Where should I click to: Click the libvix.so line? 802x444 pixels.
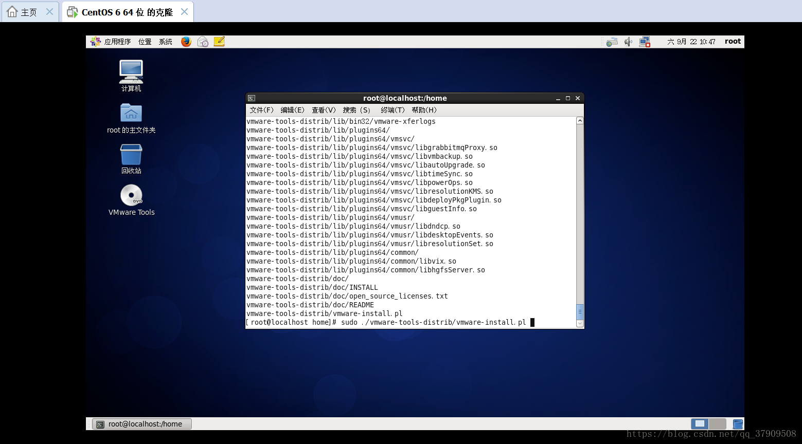(351, 261)
